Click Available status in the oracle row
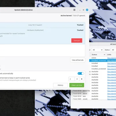 coord(95,99)
